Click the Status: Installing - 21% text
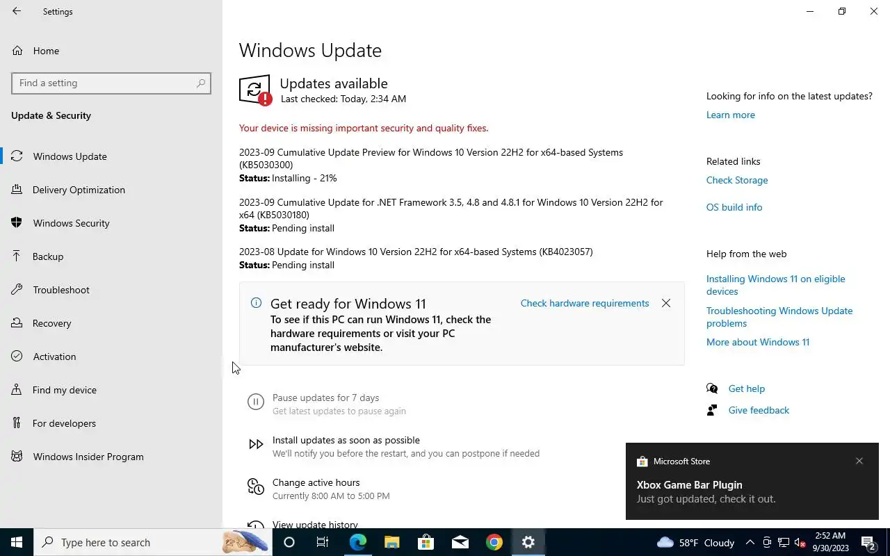Screen dimensions: 890x556 tap(288, 178)
